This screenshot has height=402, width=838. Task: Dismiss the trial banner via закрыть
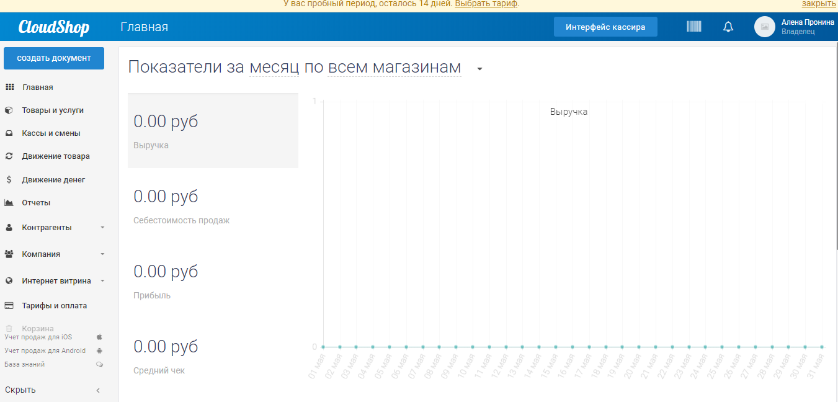819,4
